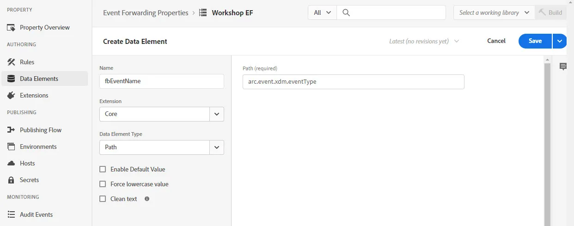Go to Property Overview
The image size is (574, 226).
click(x=45, y=28)
